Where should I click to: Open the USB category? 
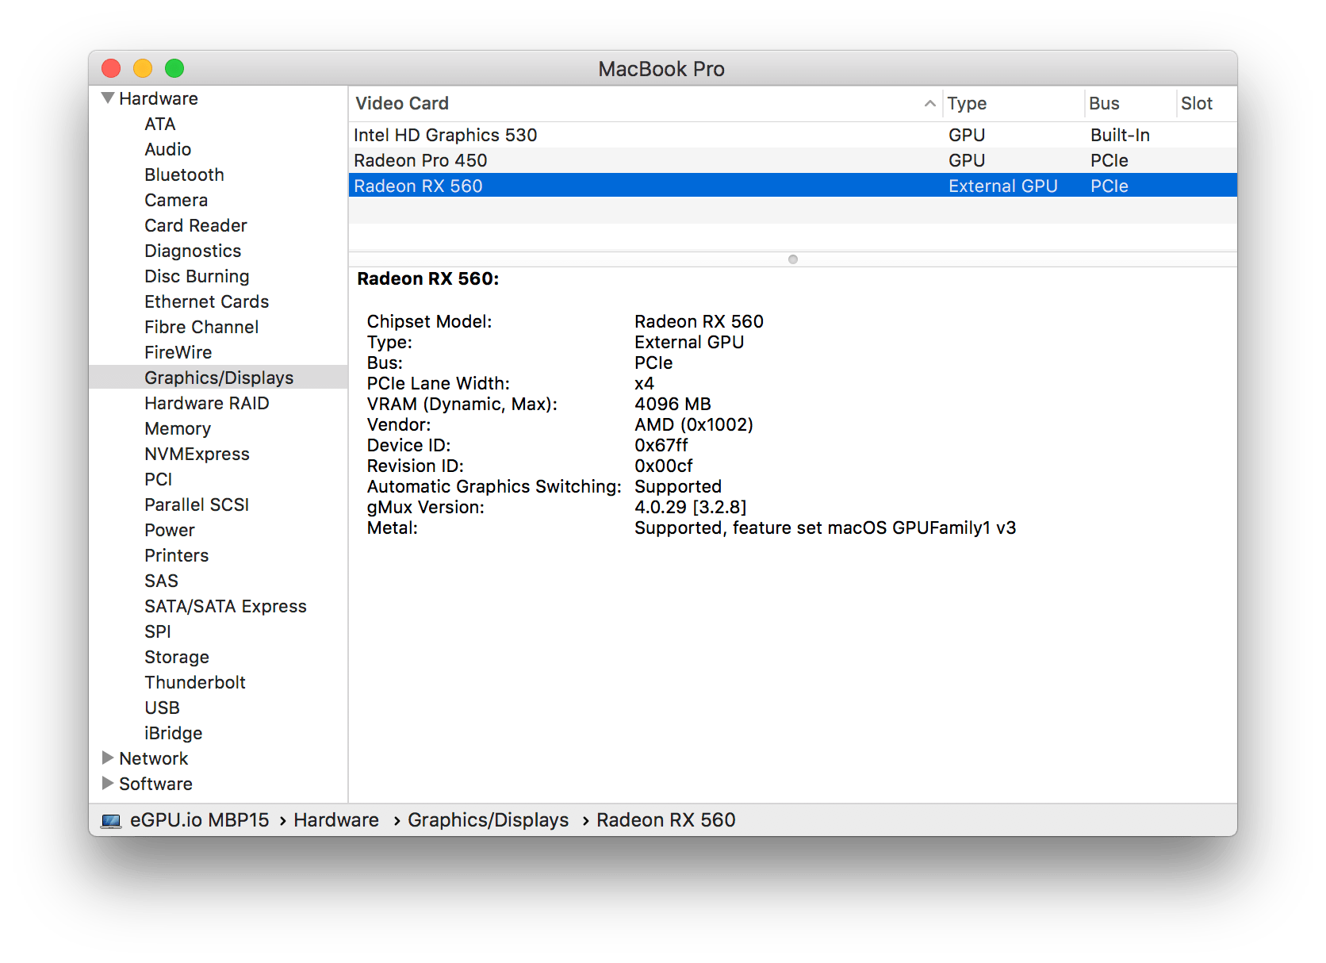tap(163, 708)
